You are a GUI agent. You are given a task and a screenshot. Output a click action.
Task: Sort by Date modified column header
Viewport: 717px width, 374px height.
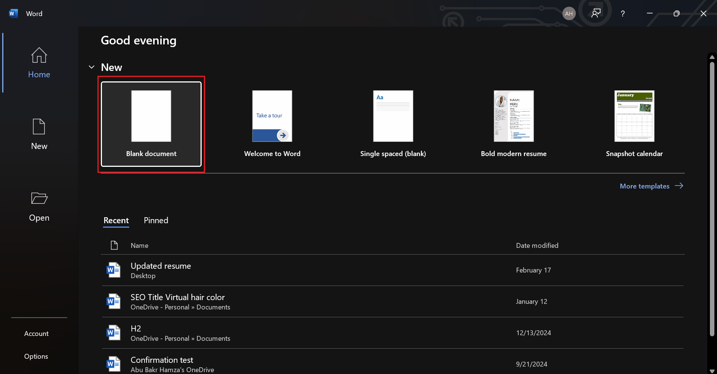click(x=537, y=246)
